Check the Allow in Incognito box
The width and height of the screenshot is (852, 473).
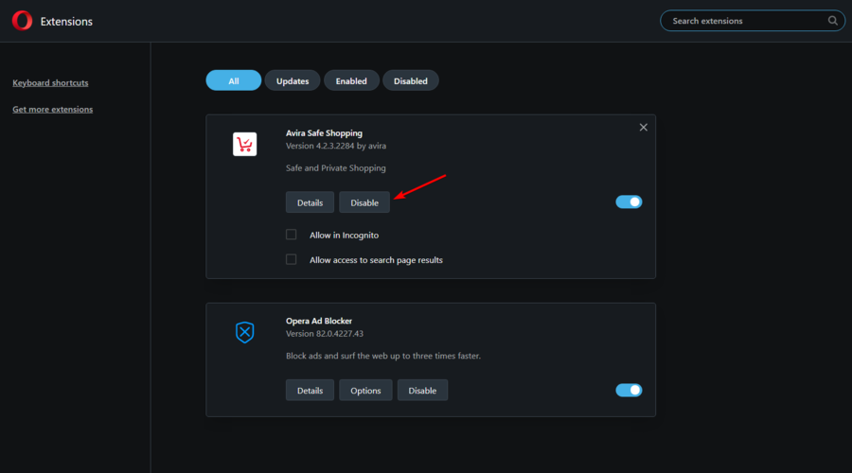(292, 235)
